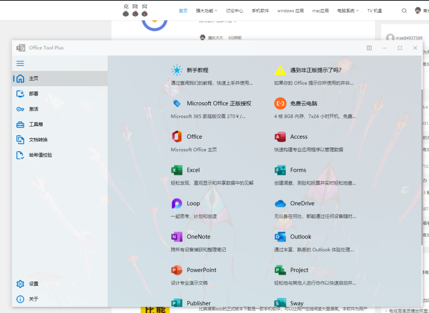Click the settings gear icon

20,284
